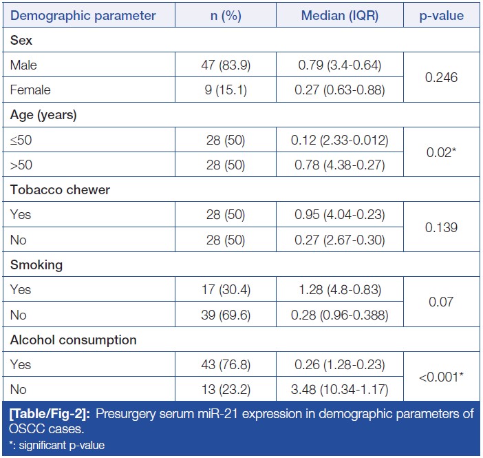Select the "Age (years)" section heading
Image resolution: width=483 pixels, height=458 pixels.
pos(44,115)
